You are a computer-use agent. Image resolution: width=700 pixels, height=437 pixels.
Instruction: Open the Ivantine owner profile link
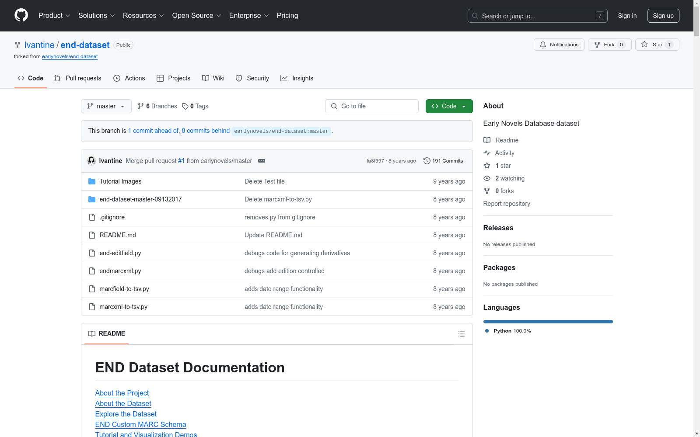point(39,45)
